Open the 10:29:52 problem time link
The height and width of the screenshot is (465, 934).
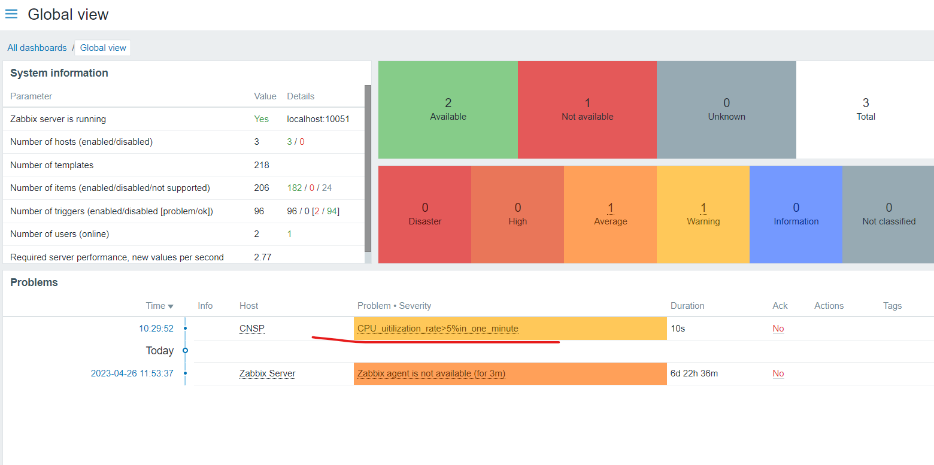[x=156, y=329]
